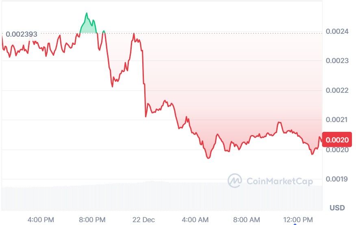Click the 8:00 PM time label
This screenshot has width=356, height=225.
[x=92, y=220]
